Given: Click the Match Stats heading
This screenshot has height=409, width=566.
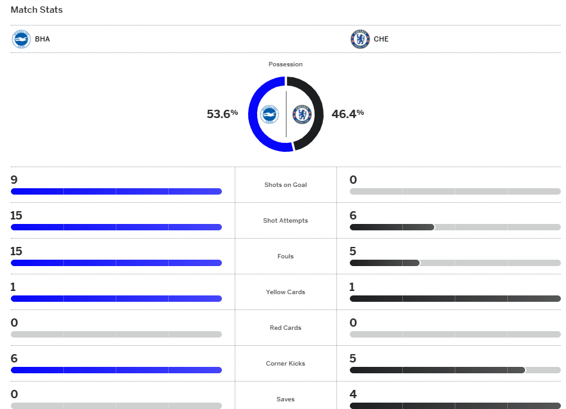Looking at the screenshot, I should click(x=36, y=10).
